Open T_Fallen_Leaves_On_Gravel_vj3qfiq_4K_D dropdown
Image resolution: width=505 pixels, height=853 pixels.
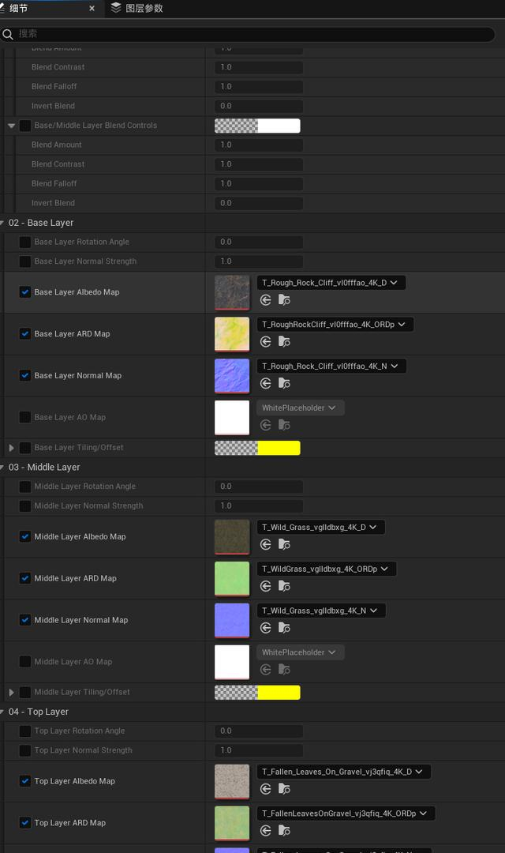click(343, 772)
